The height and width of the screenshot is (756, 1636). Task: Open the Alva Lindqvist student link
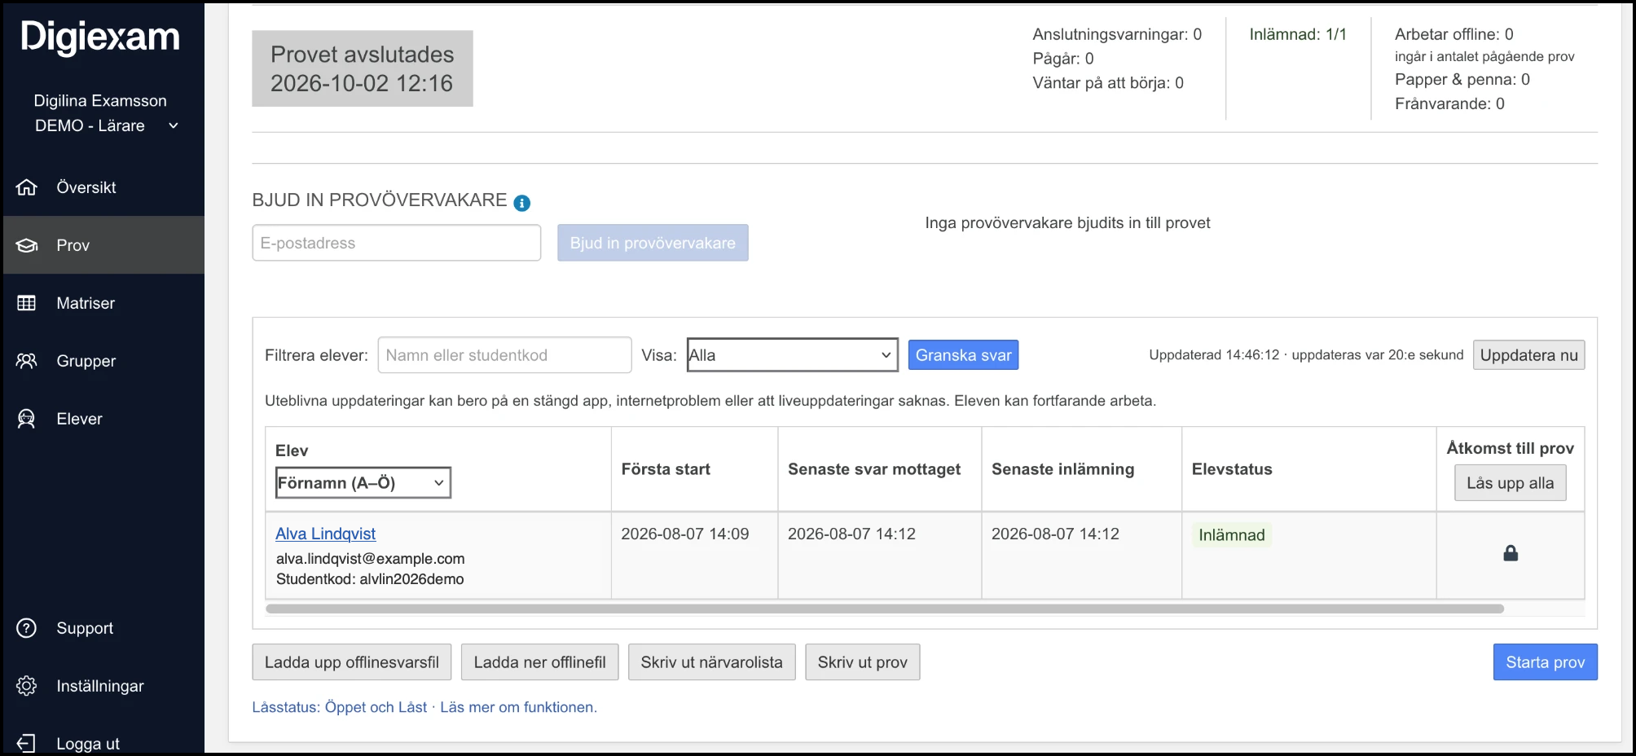click(x=325, y=534)
